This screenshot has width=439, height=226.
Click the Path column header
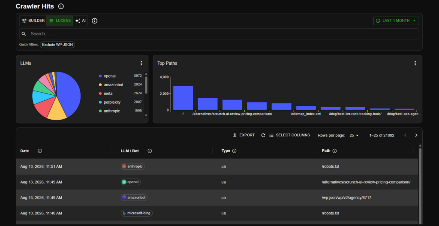point(326,151)
